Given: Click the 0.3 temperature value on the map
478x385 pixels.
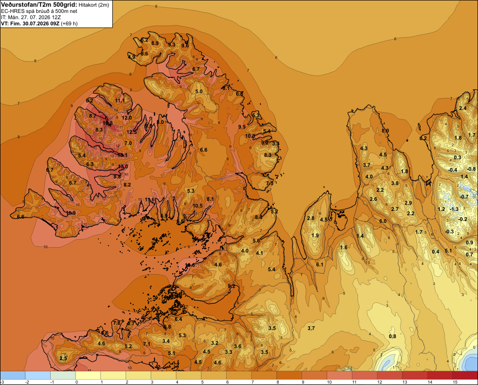Looking at the screenshot, I should [457, 157].
